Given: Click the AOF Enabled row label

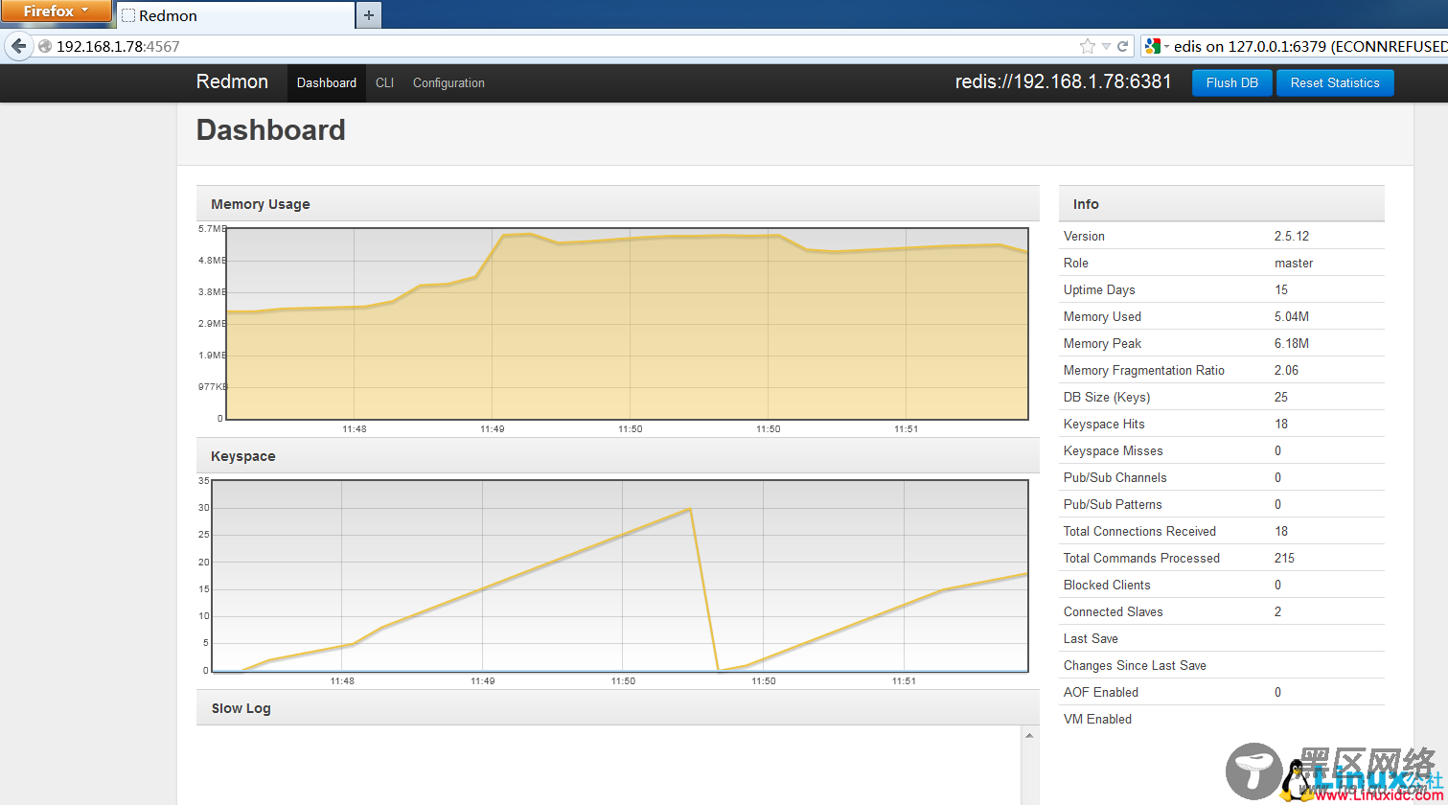Looking at the screenshot, I should (1101, 692).
